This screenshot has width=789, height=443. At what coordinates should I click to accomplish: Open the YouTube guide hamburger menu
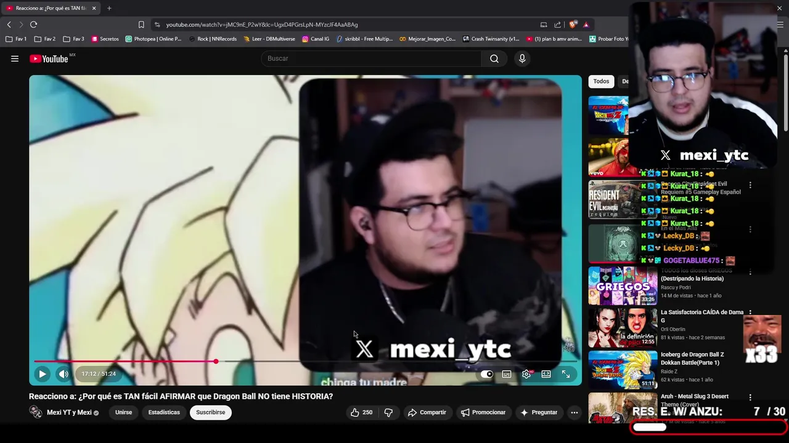[x=15, y=58]
